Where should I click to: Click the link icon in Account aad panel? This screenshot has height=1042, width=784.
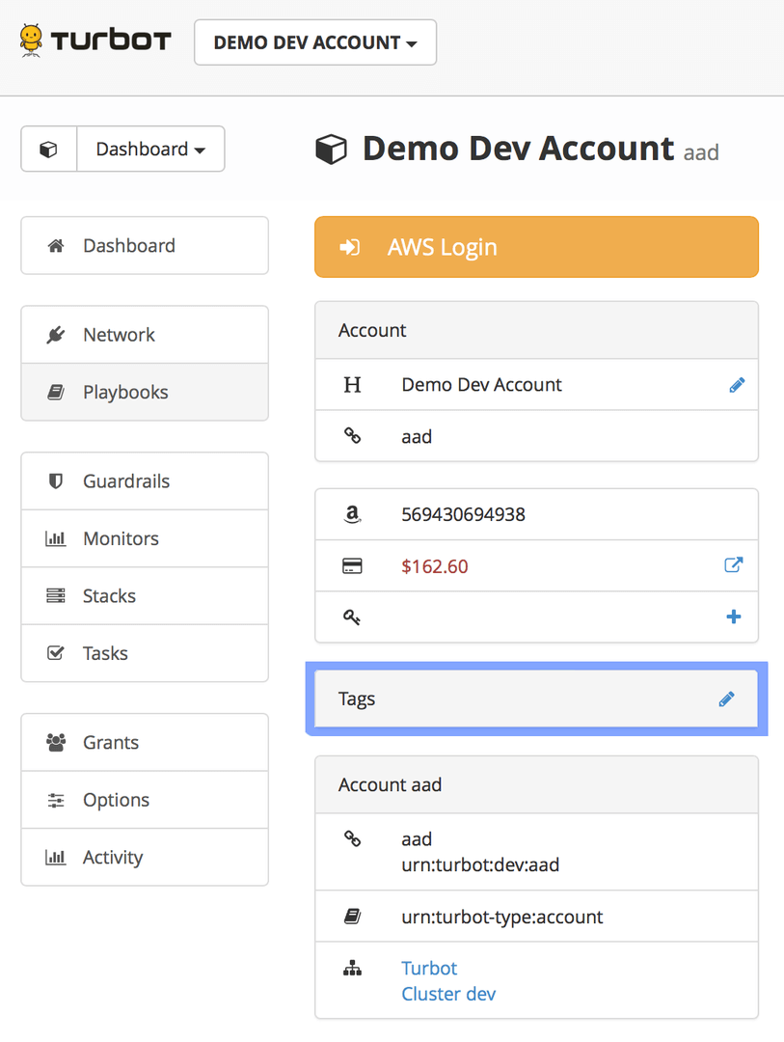[352, 838]
